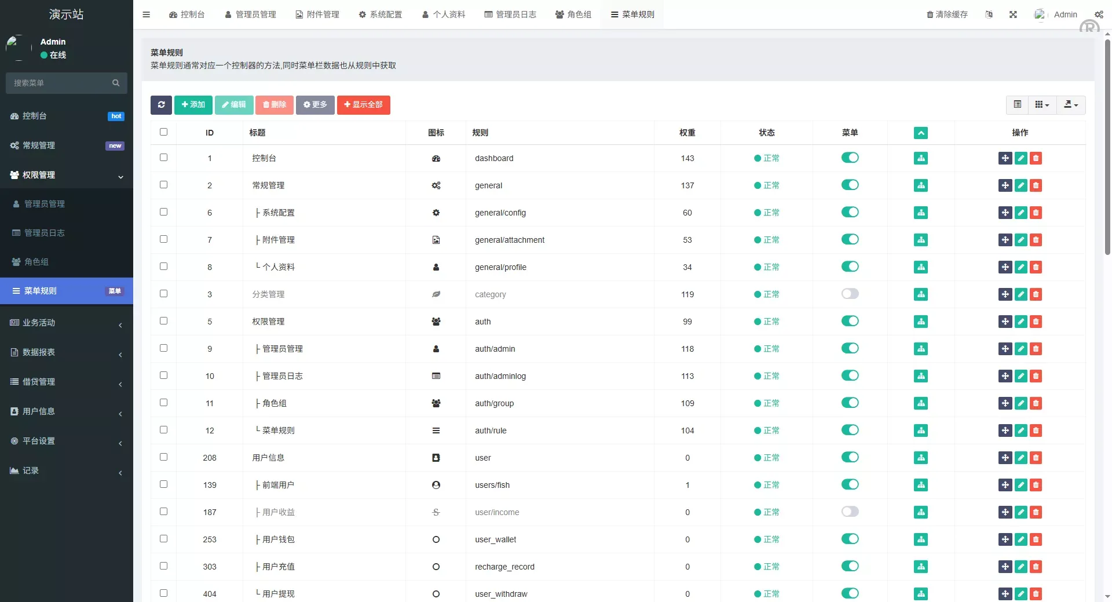
Task: Click the edit pencil icon on dashboard row
Action: click(1020, 158)
